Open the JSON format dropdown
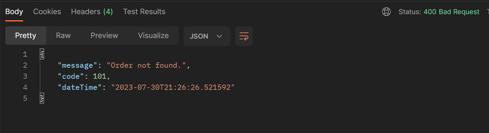Viewport: 489px width, 133px height. click(206, 36)
